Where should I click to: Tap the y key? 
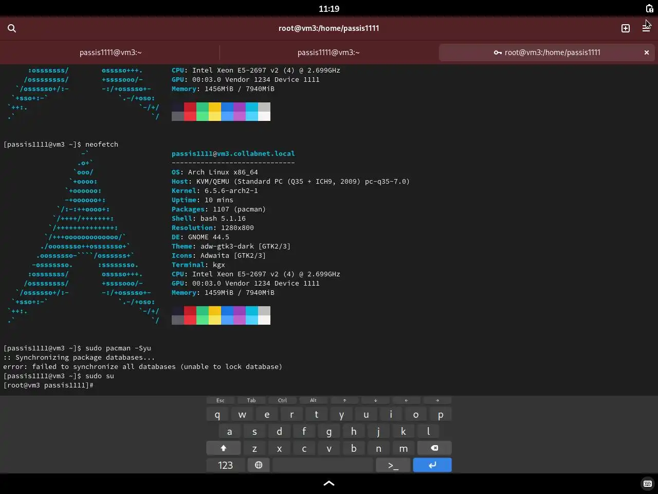(x=341, y=414)
